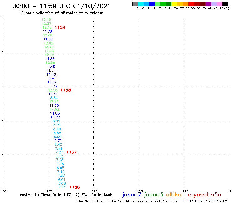Click the wave height value 9.41

pos(52,78)
